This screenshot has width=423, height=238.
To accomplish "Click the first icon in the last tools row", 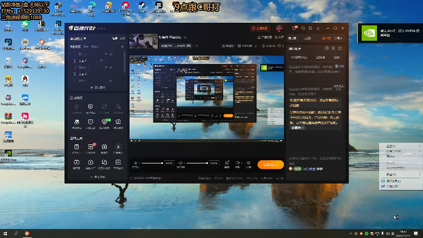I will [77, 162].
